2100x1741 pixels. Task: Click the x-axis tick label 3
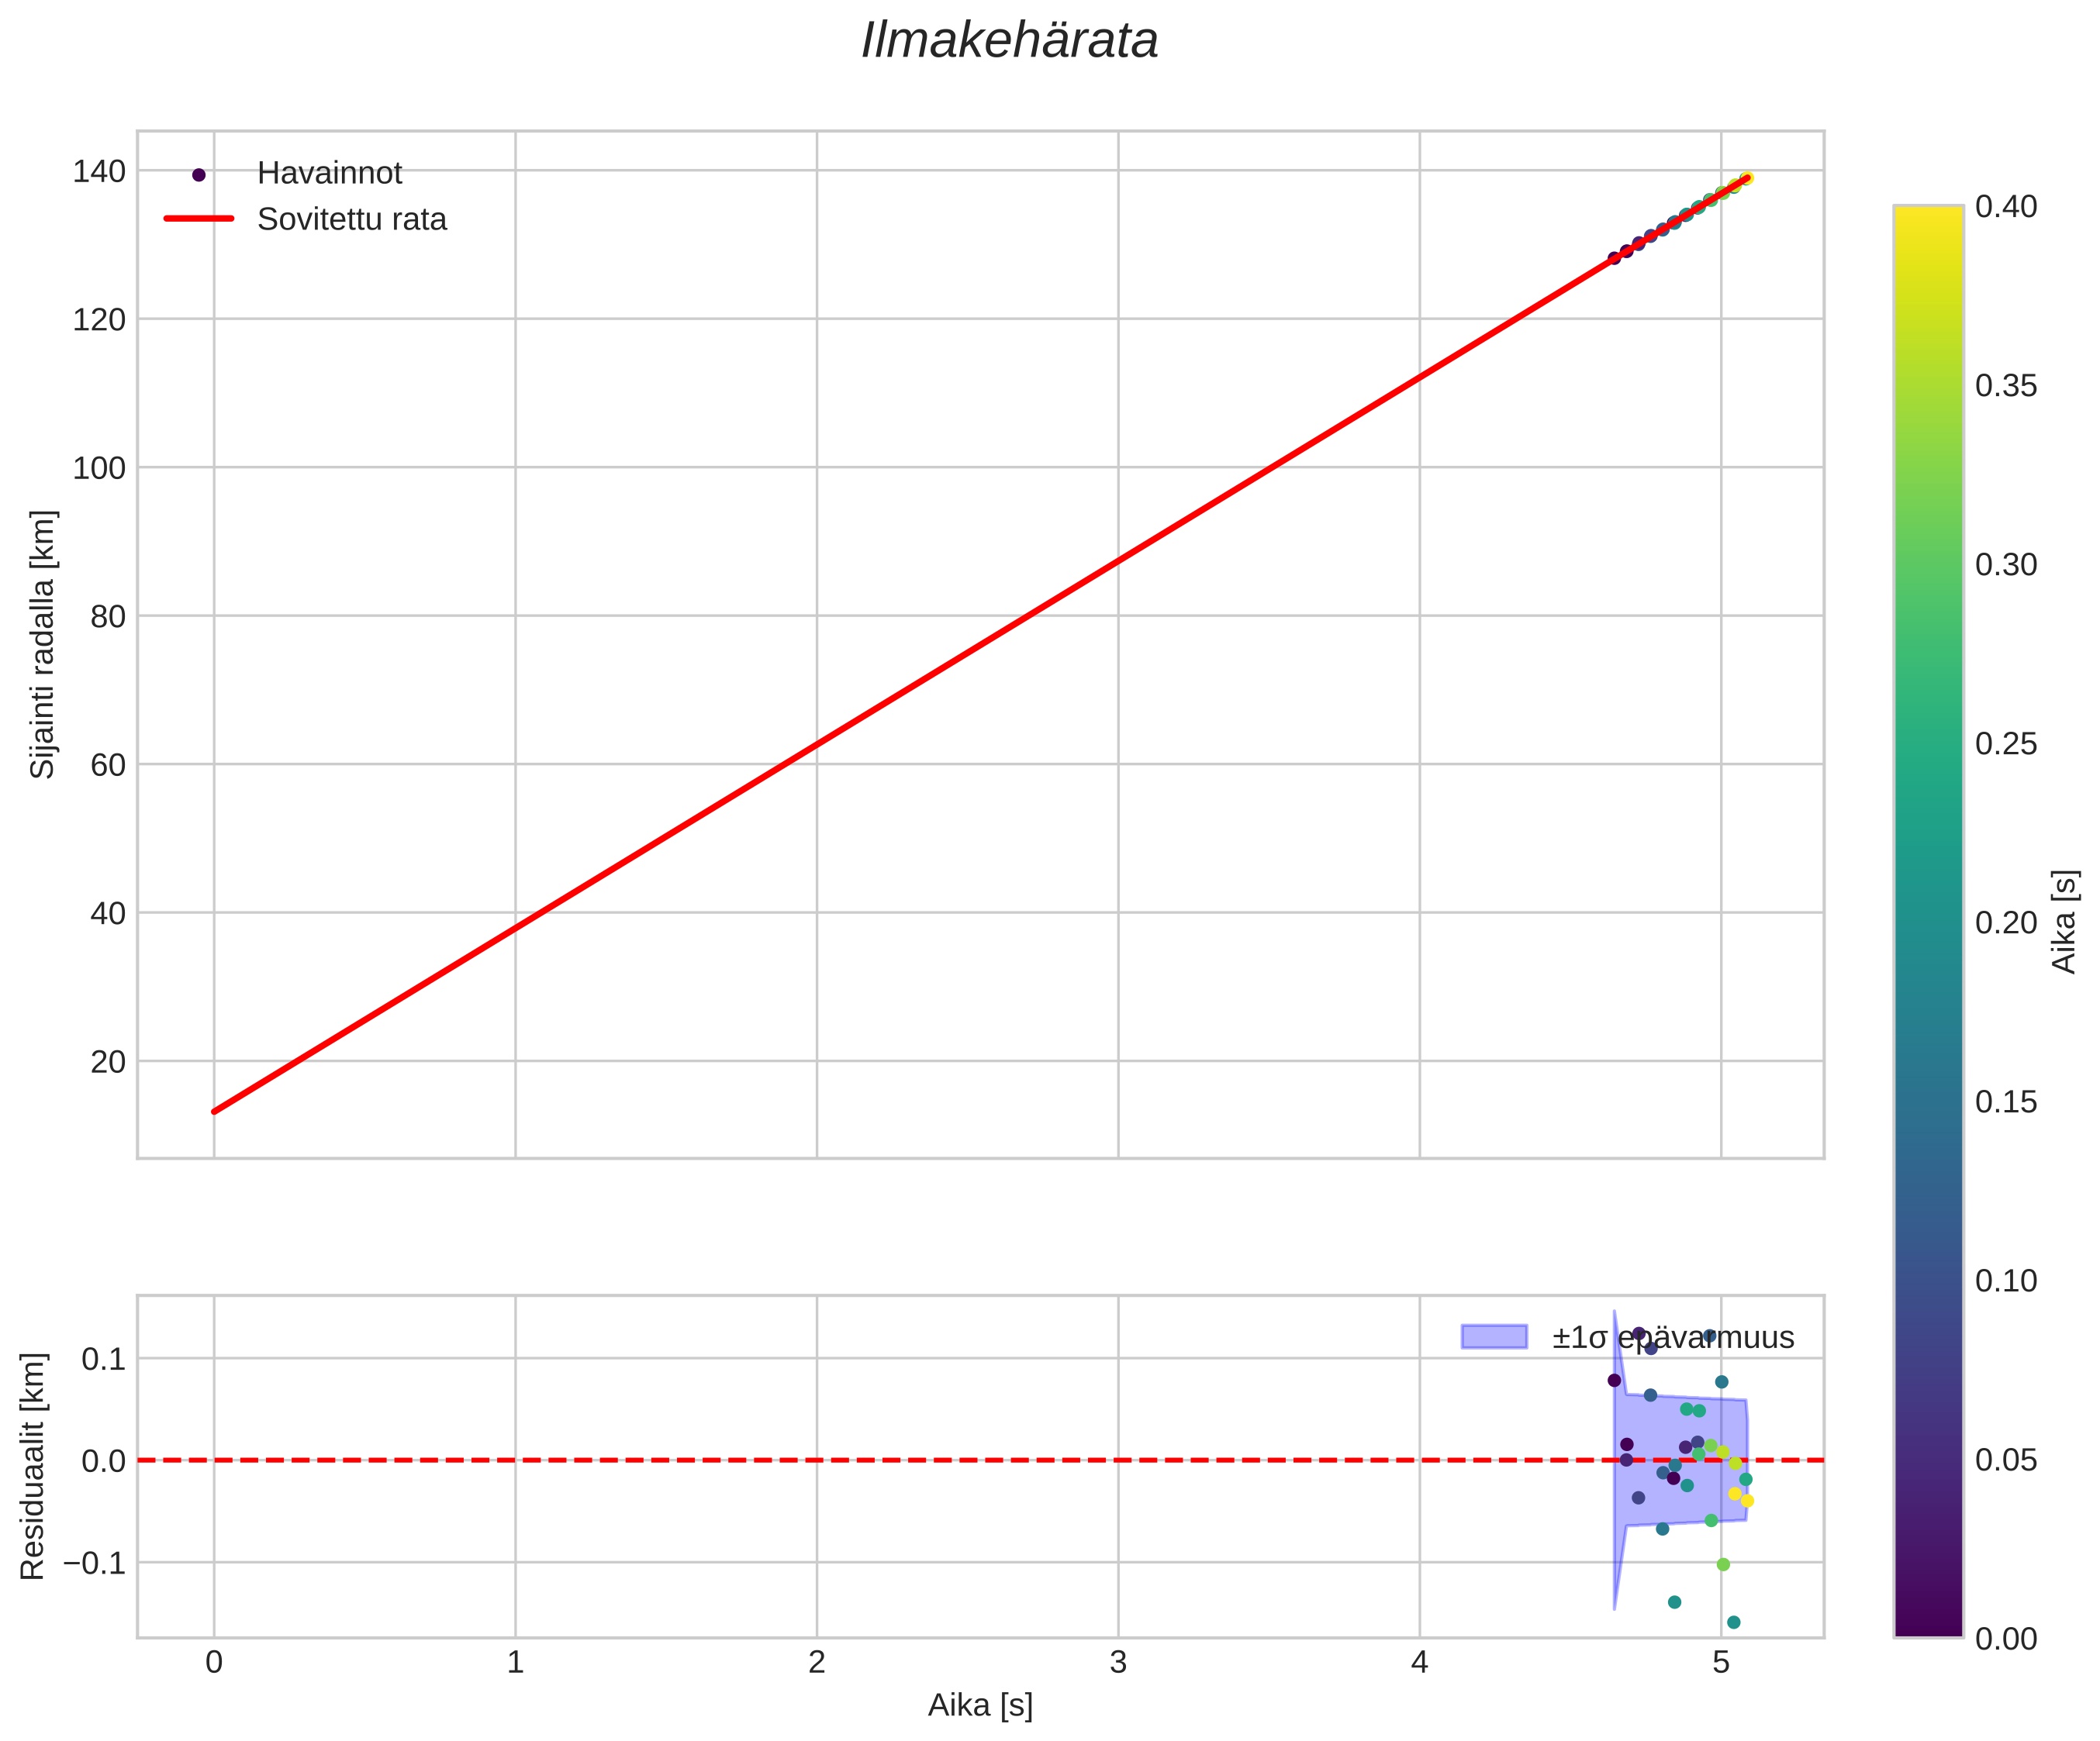[x=1118, y=1663]
